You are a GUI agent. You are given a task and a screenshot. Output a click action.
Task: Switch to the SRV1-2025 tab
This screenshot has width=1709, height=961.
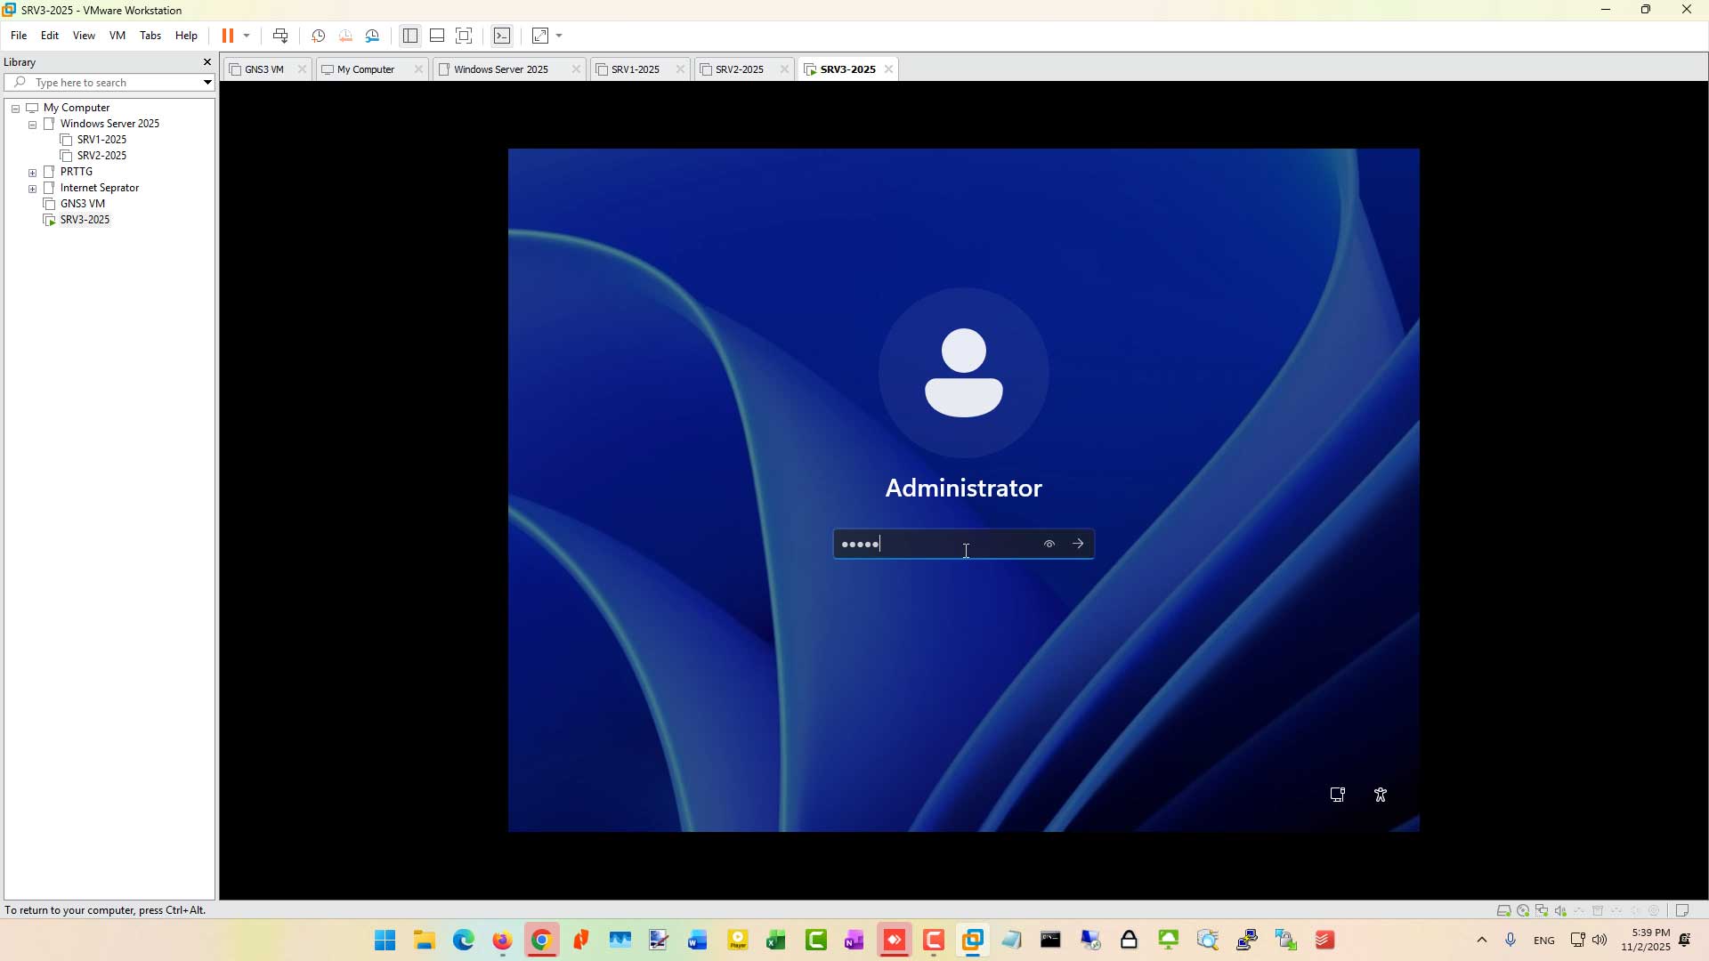(635, 69)
